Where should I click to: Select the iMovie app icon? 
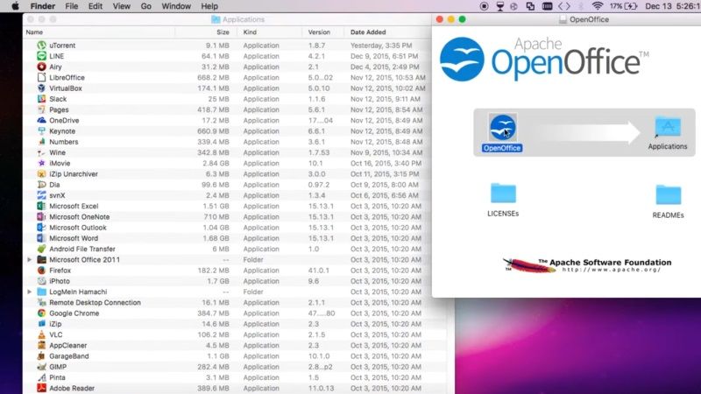(41, 163)
